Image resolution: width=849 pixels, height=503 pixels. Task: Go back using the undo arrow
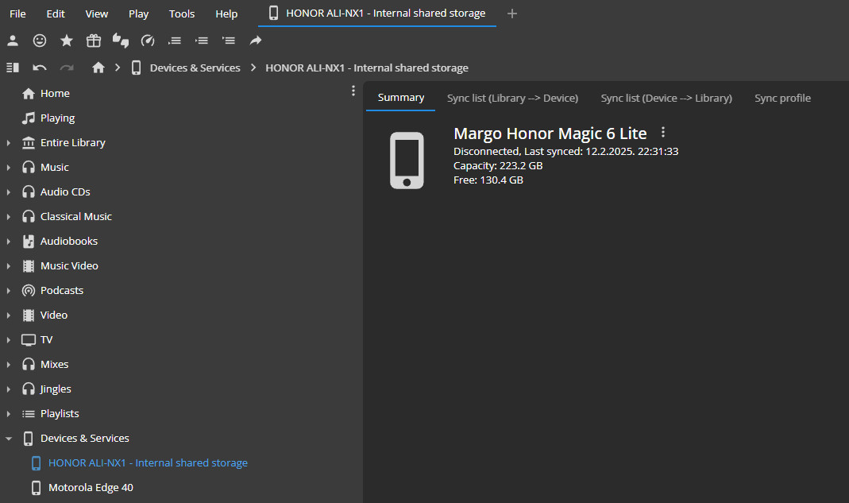pyautogui.click(x=40, y=68)
